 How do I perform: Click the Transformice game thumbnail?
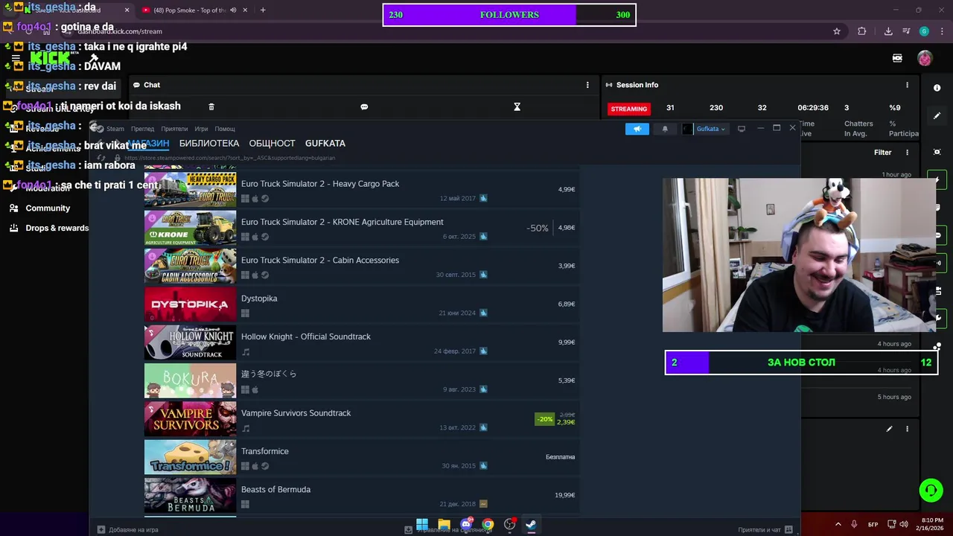click(x=190, y=457)
